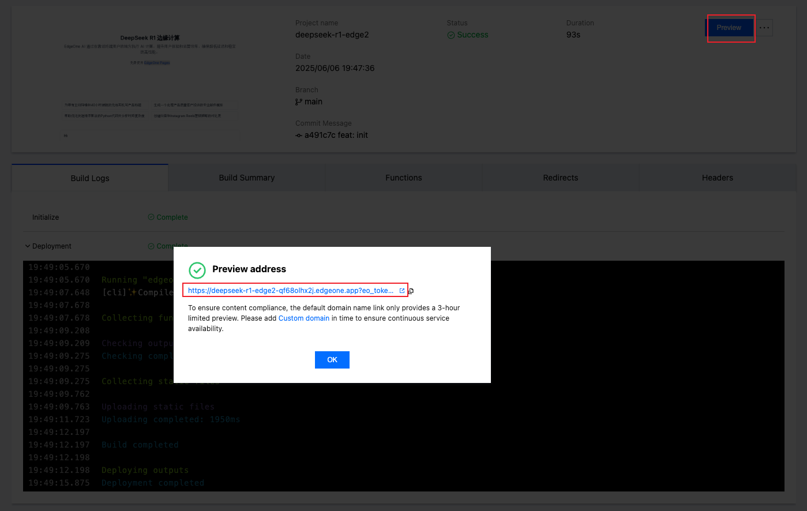Click the Duration field label
The height and width of the screenshot is (511, 807).
tap(580, 23)
